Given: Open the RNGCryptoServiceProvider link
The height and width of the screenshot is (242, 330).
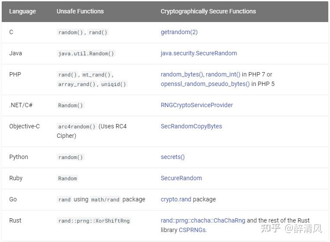Looking at the screenshot, I should [x=197, y=105].
